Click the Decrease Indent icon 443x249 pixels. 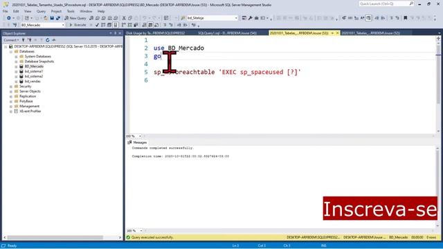click(179, 25)
